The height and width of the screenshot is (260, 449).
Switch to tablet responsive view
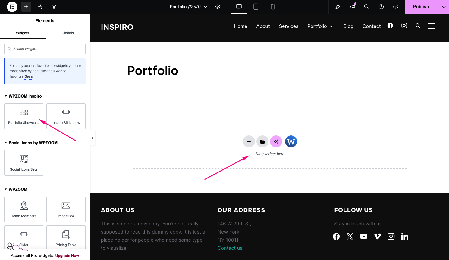coord(256,7)
